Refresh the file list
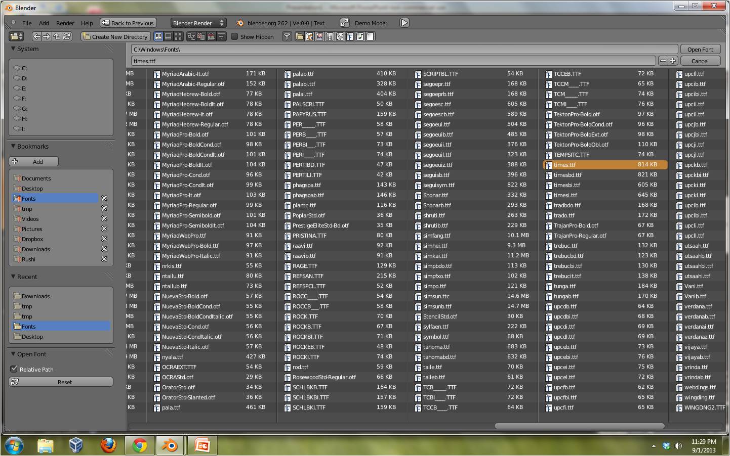Viewport: 730px width, 456px height. pyautogui.click(x=67, y=36)
